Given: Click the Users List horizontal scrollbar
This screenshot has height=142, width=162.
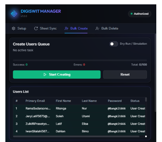Looking at the screenshot, I should tap(76, 136).
